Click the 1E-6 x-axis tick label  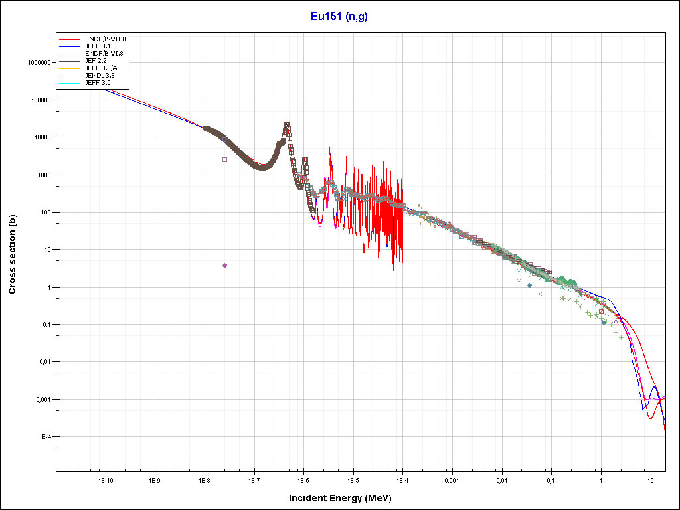(x=303, y=479)
